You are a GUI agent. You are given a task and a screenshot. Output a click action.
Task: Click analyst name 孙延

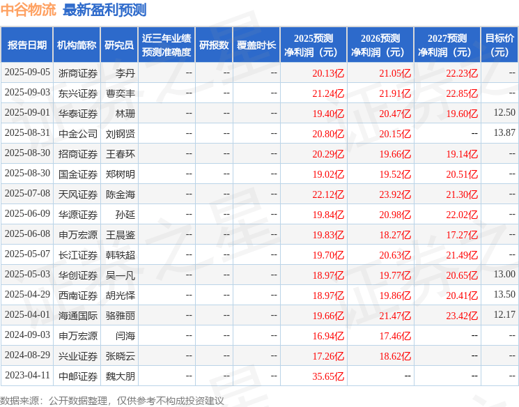pyautogui.click(x=125, y=215)
